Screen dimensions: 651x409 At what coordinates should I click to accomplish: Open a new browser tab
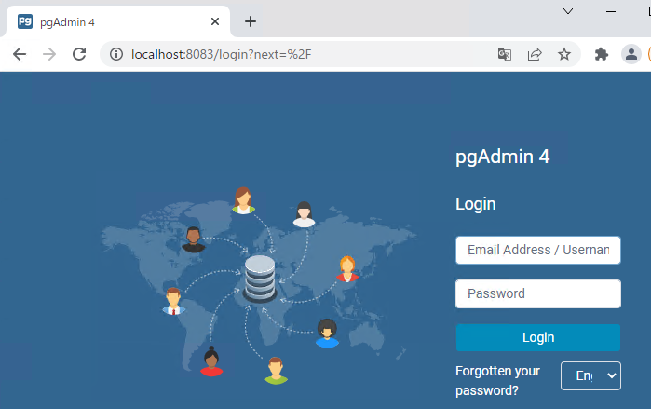[251, 21]
